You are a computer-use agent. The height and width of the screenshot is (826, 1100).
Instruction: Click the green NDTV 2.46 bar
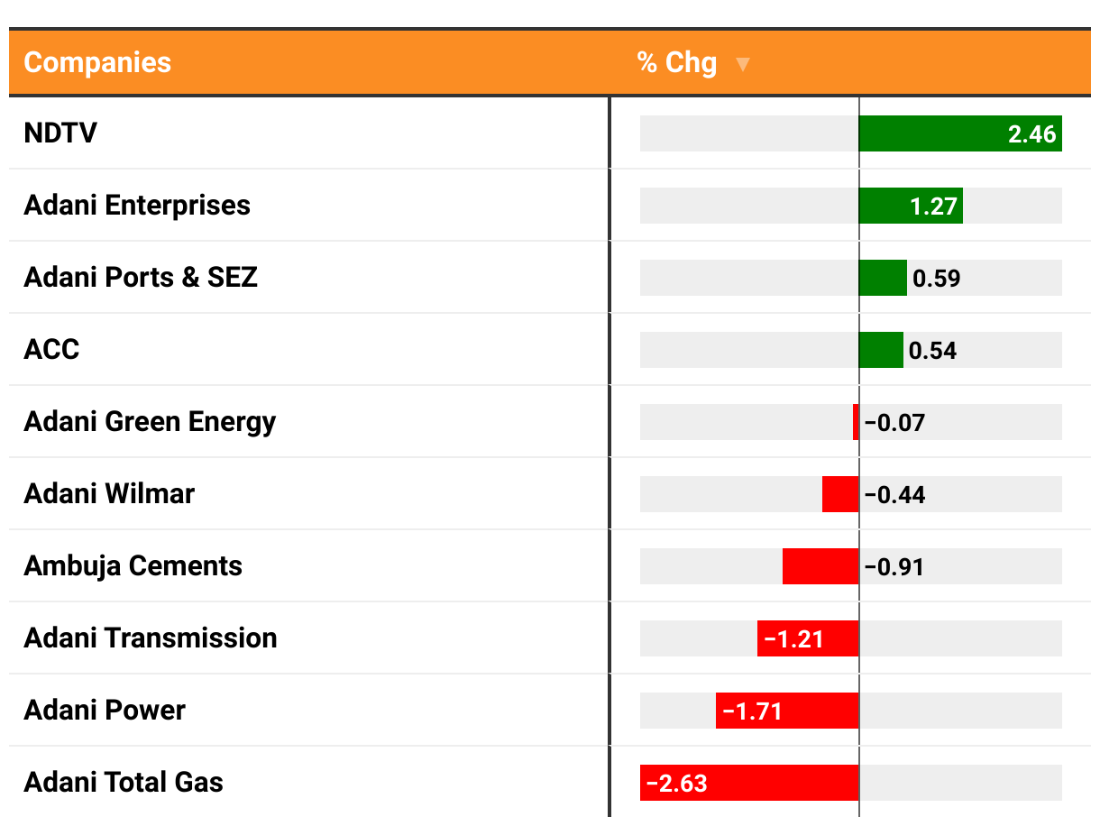click(960, 133)
